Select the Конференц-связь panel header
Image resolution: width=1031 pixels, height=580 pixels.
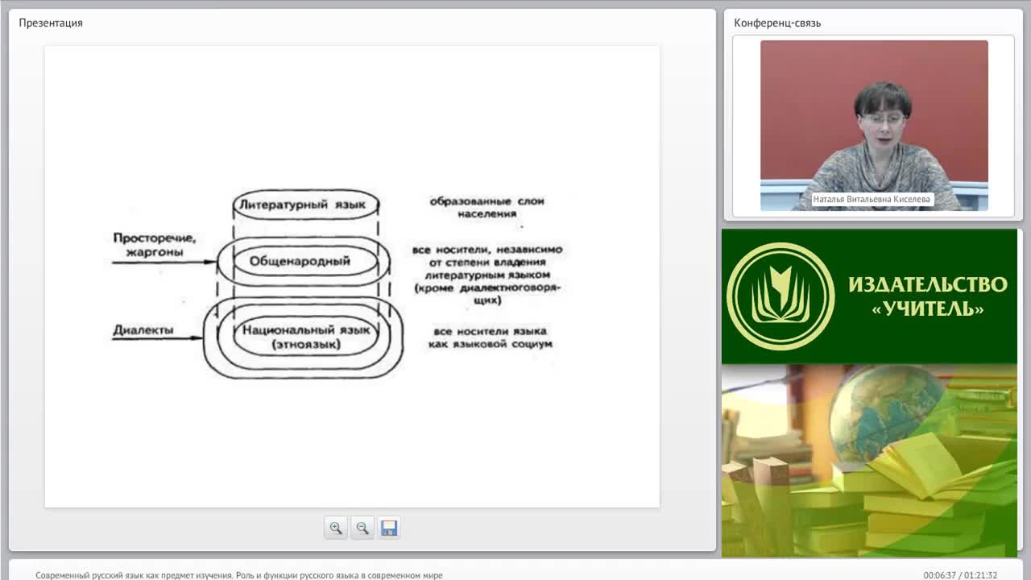point(777,23)
